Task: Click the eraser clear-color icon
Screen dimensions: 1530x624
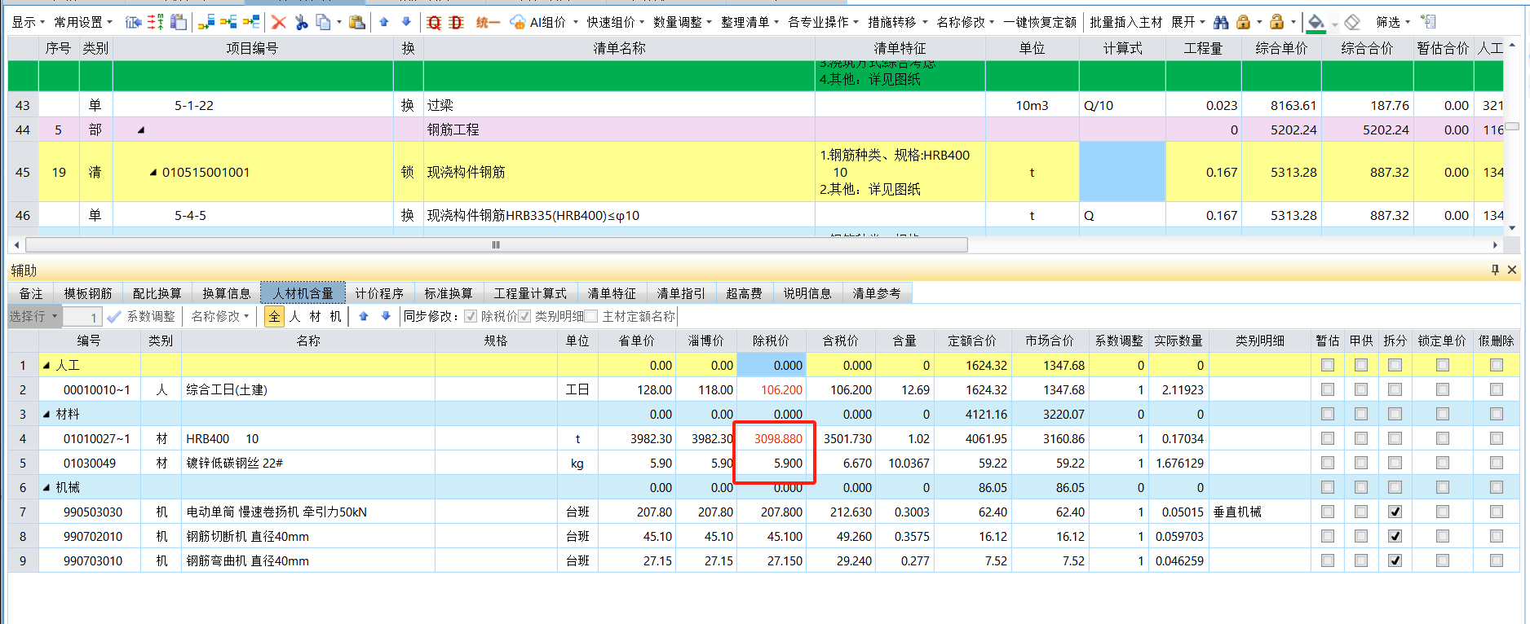Action: [1352, 22]
